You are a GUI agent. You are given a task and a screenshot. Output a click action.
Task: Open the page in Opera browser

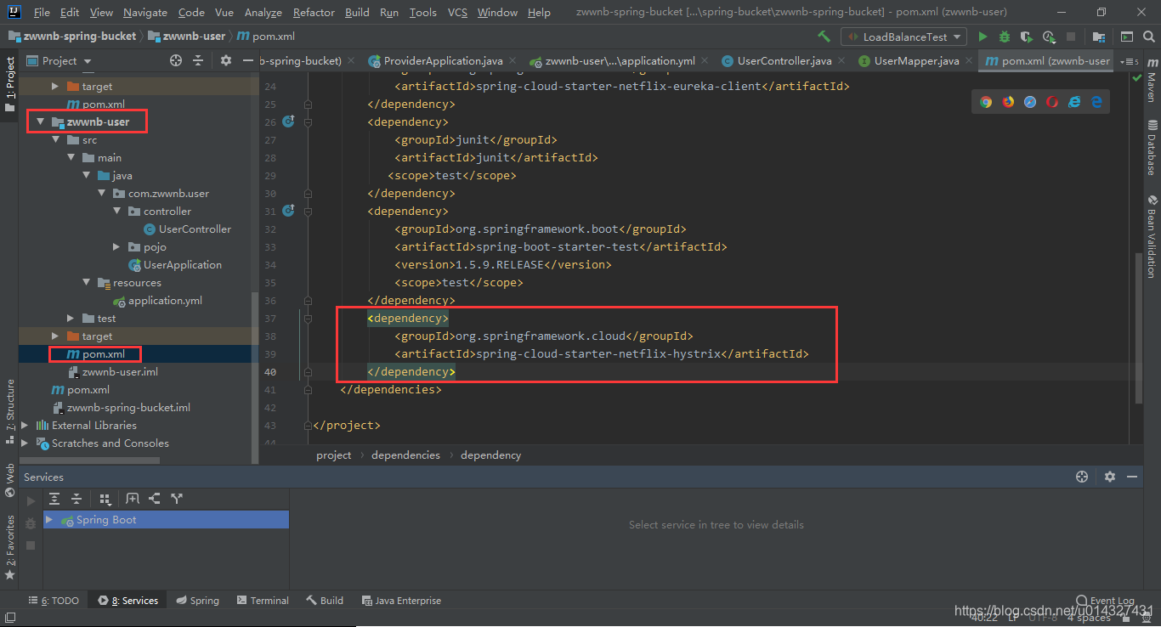coord(1052,102)
